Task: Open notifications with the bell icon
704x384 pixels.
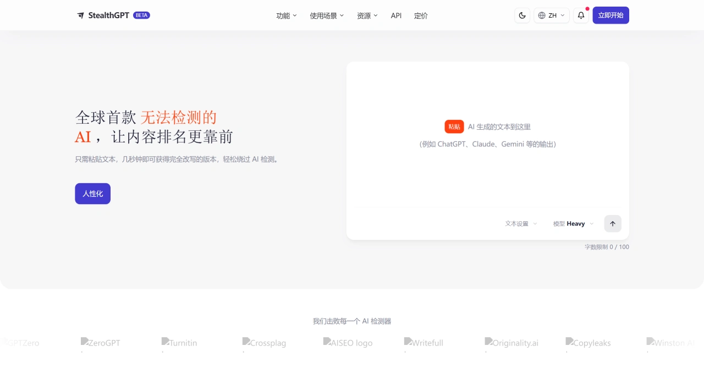Action: click(581, 15)
